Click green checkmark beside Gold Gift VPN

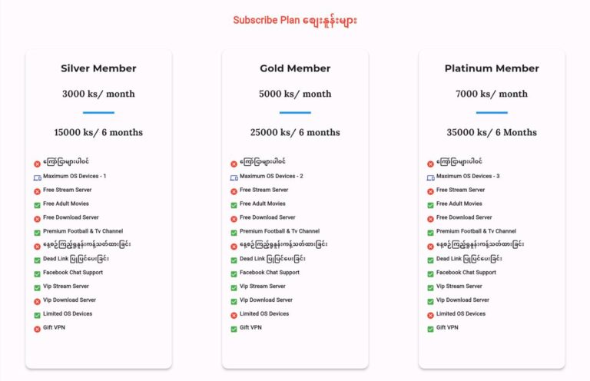coord(234,329)
